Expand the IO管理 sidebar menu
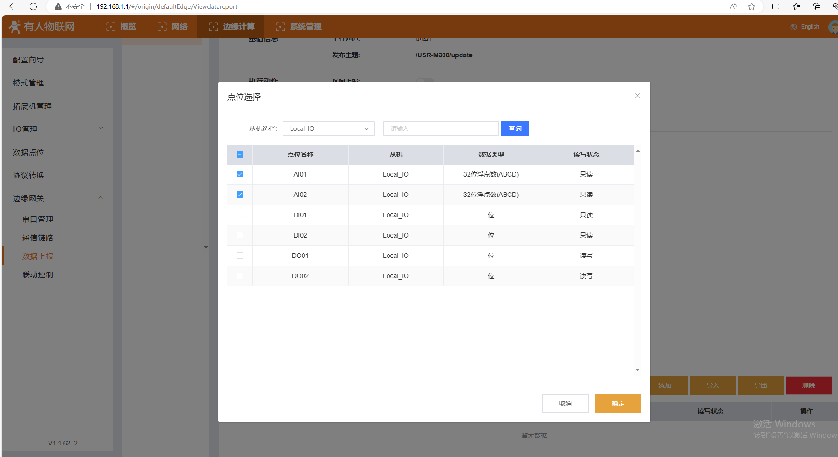 (57, 129)
